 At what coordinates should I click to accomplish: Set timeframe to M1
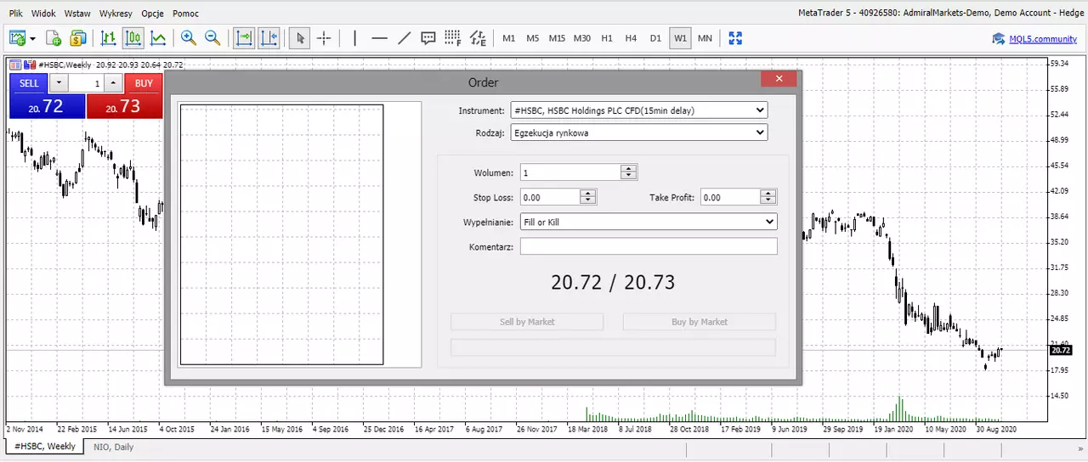(x=509, y=38)
